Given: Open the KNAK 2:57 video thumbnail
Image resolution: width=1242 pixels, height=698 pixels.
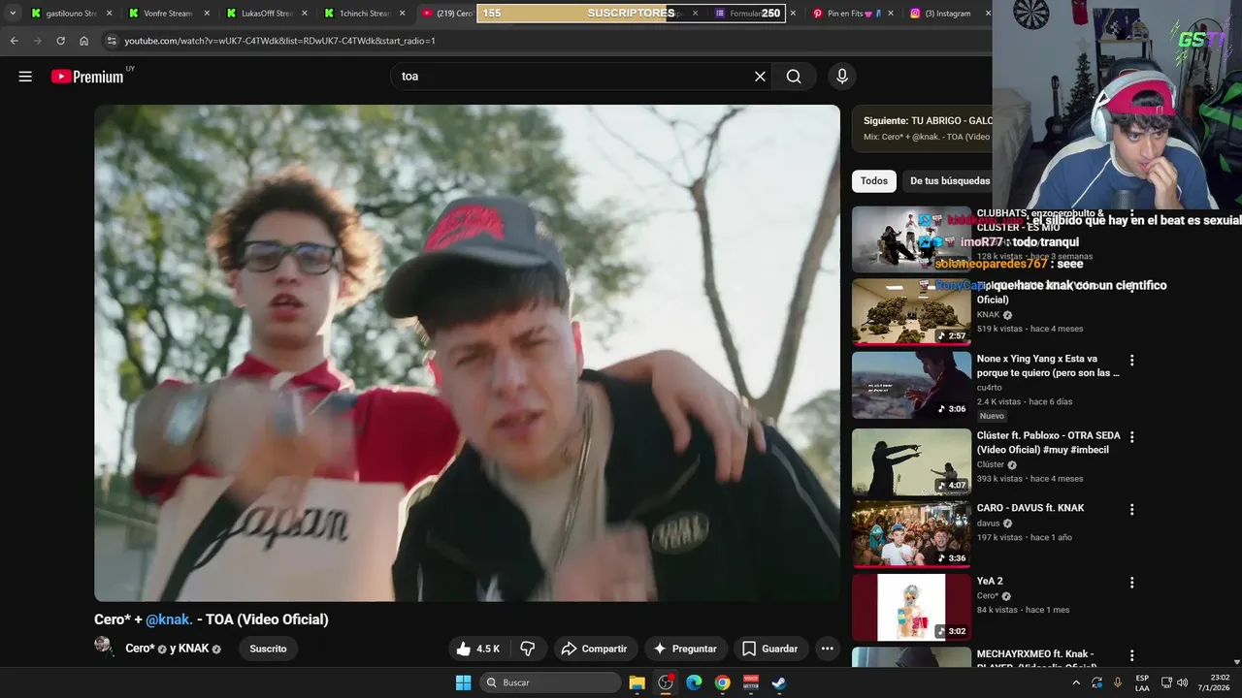Looking at the screenshot, I should point(911,311).
